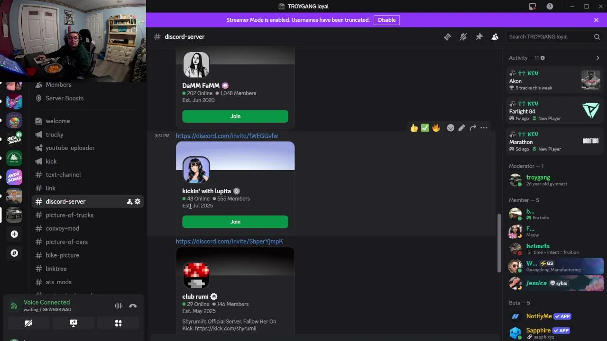Open the Farlight 84 activity card

(555, 111)
